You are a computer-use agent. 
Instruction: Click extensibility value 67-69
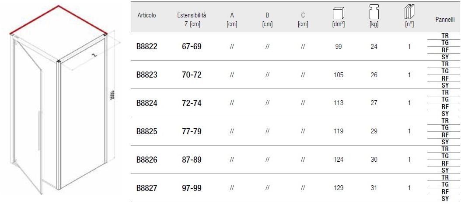192,46
